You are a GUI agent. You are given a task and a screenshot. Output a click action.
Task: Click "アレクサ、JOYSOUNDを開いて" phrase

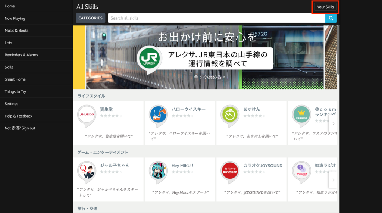coord(252,192)
